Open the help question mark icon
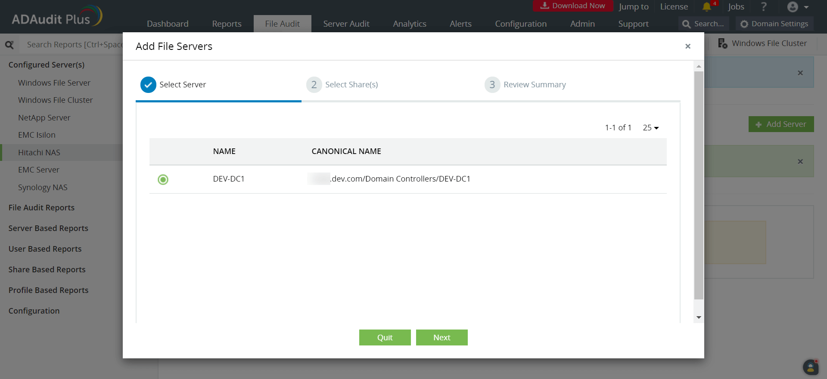This screenshot has width=827, height=379. click(764, 7)
